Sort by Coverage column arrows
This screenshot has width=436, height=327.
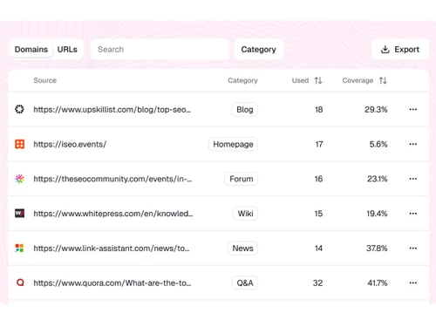[383, 80]
